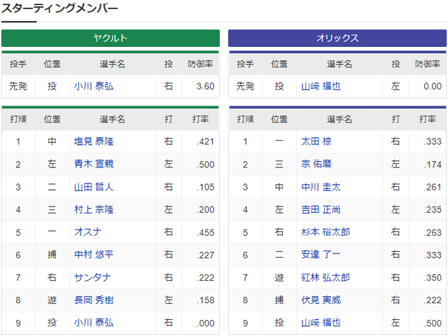Image resolution: width=448 pixels, height=336 pixels.
Task: Click batting average .000
Action: pyautogui.click(x=205, y=323)
